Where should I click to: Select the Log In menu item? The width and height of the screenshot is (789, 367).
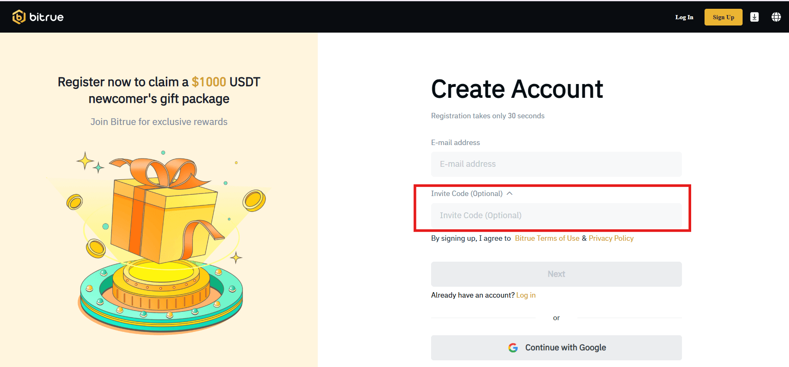(x=684, y=17)
